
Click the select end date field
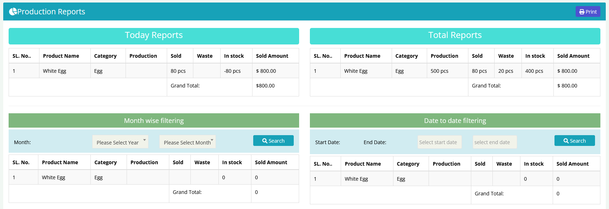(495, 142)
